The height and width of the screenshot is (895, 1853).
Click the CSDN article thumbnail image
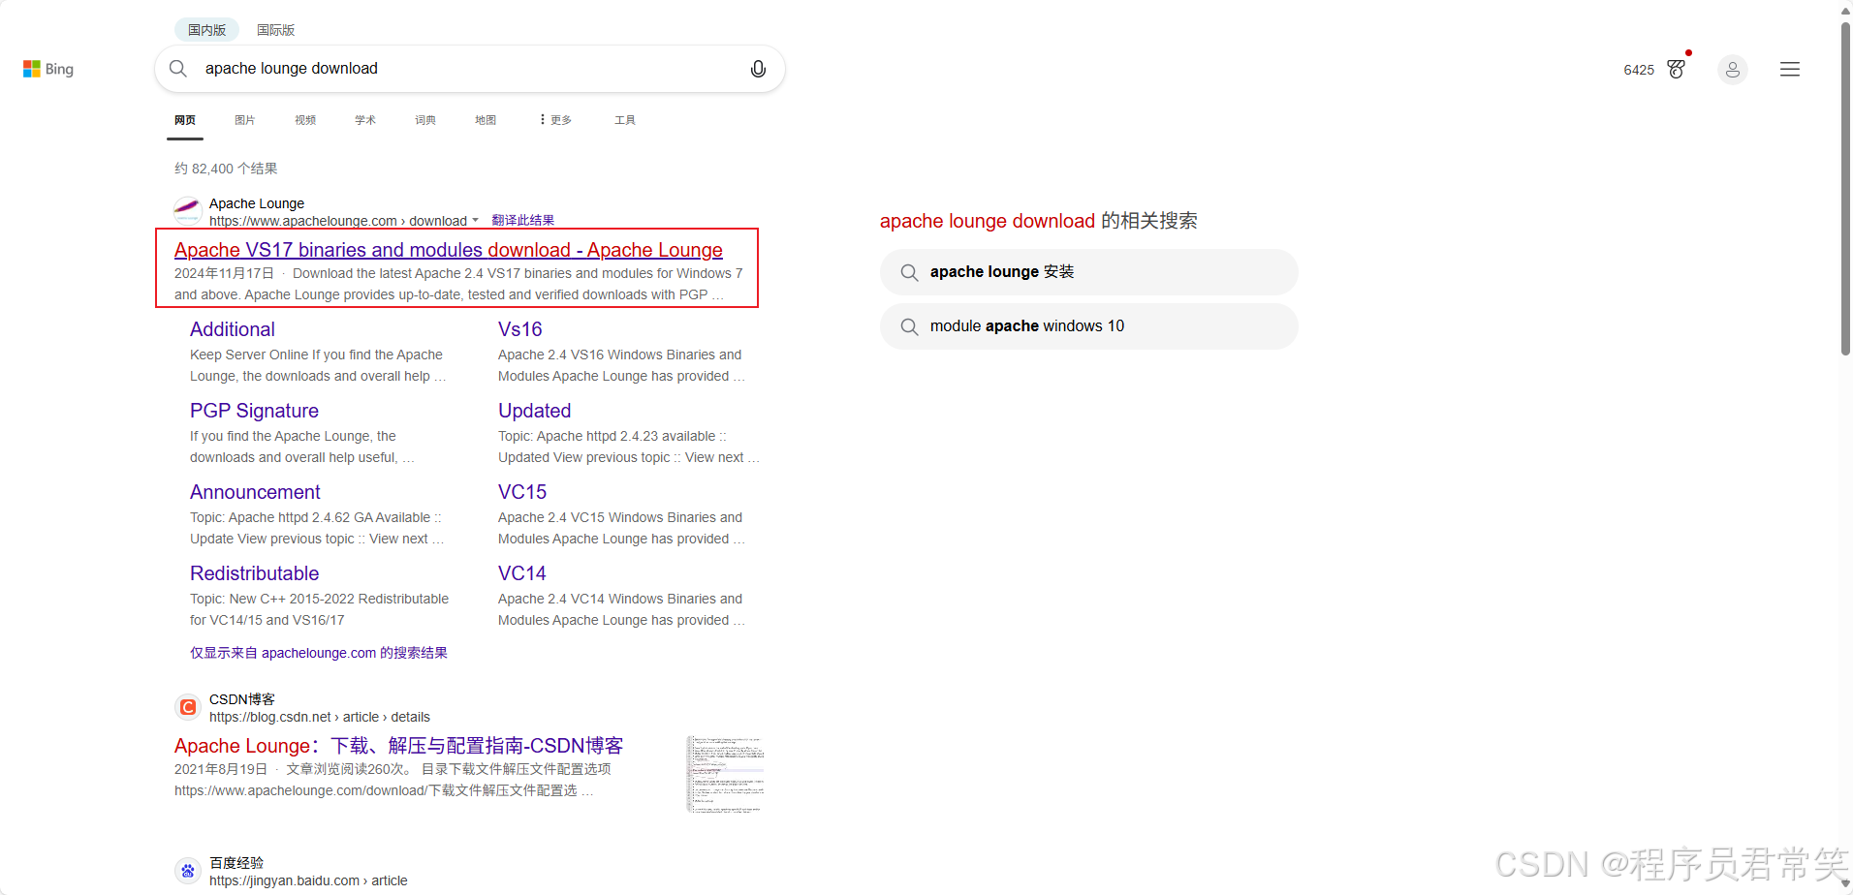point(725,774)
